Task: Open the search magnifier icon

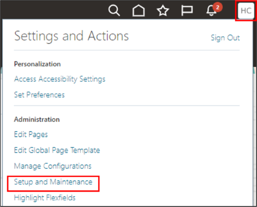Action: (114, 11)
